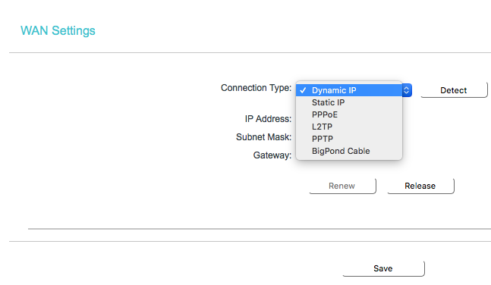
Task: Click the divider line beneath WAN Settings title
Action: 250,52
